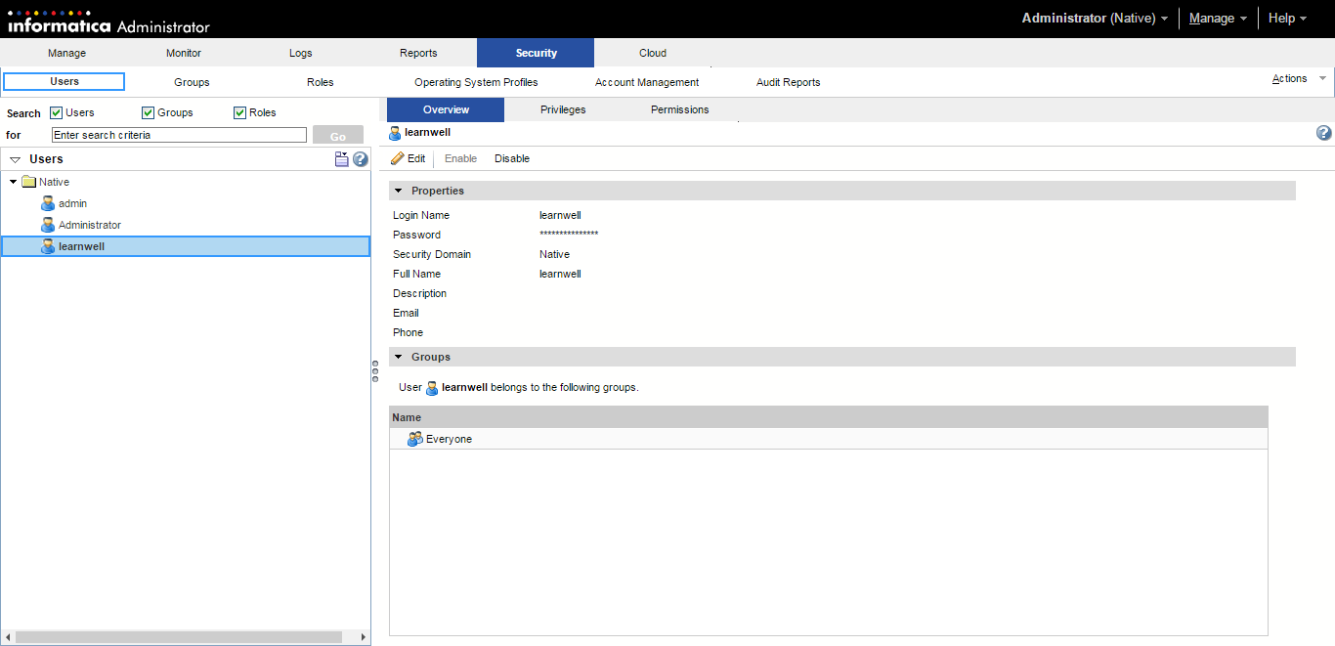Uncheck the Users search checkbox
The height and width of the screenshot is (646, 1335).
(56, 112)
